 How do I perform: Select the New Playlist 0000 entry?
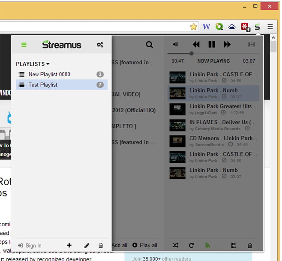[x=49, y=75]
